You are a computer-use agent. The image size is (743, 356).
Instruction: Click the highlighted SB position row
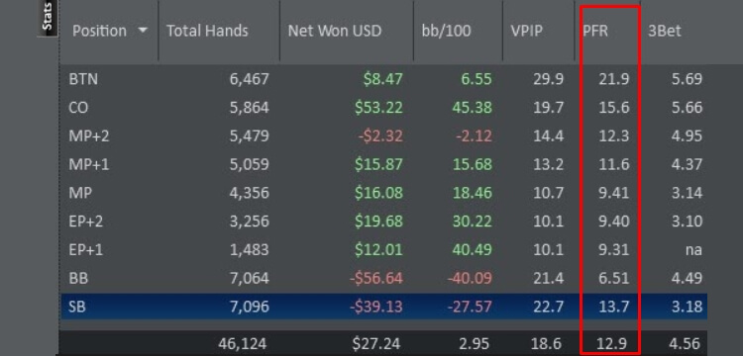(383, 307)
